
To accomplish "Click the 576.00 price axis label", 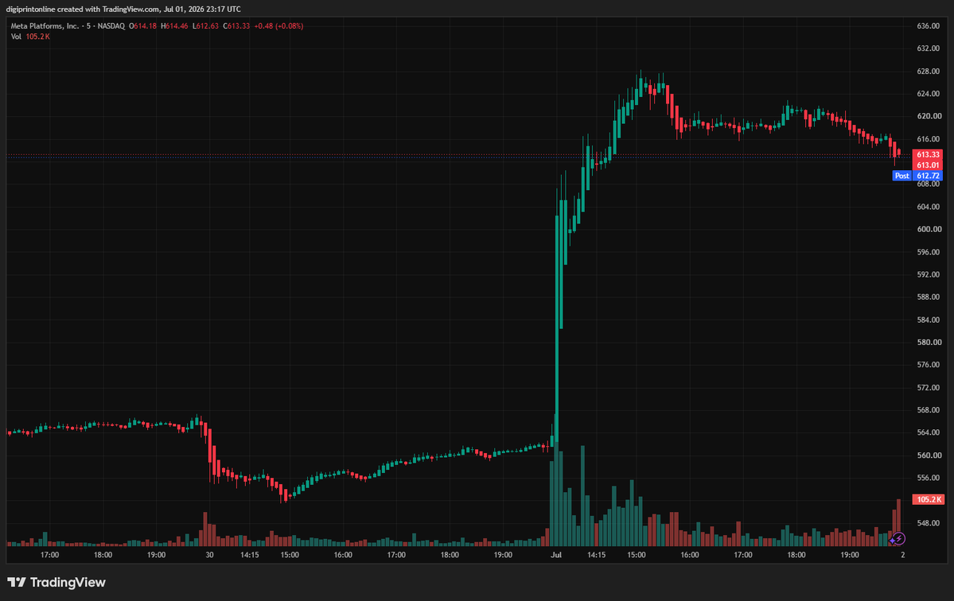I will click(929, 365).
